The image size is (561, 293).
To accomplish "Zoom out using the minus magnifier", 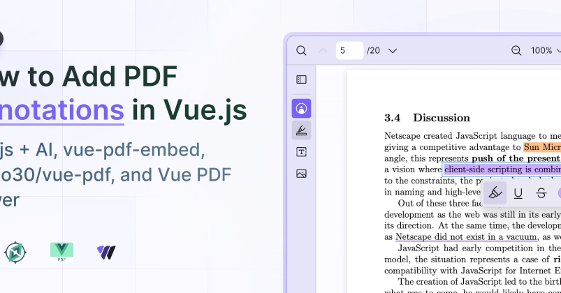I will click(x=516, y=50).
